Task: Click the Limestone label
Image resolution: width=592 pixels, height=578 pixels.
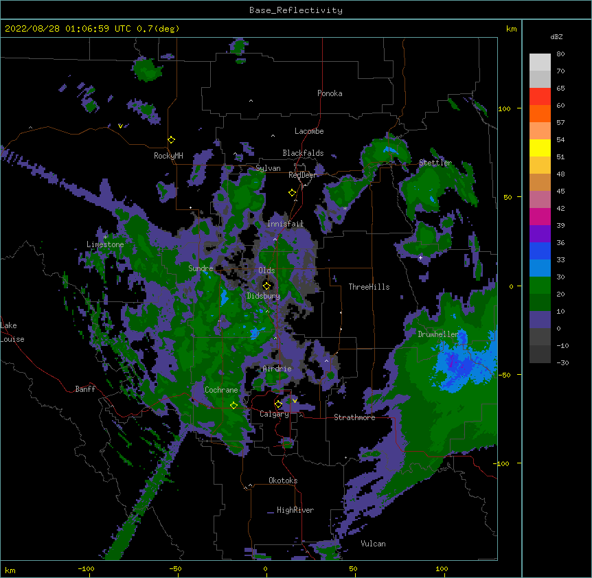Action: 105,244
